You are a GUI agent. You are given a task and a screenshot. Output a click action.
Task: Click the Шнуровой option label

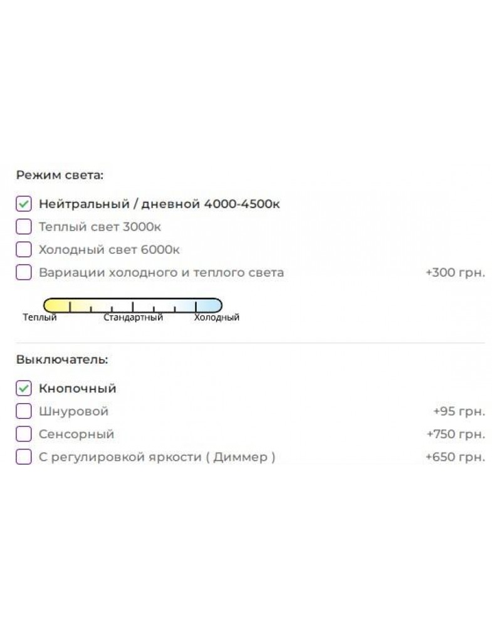[73, 411]
